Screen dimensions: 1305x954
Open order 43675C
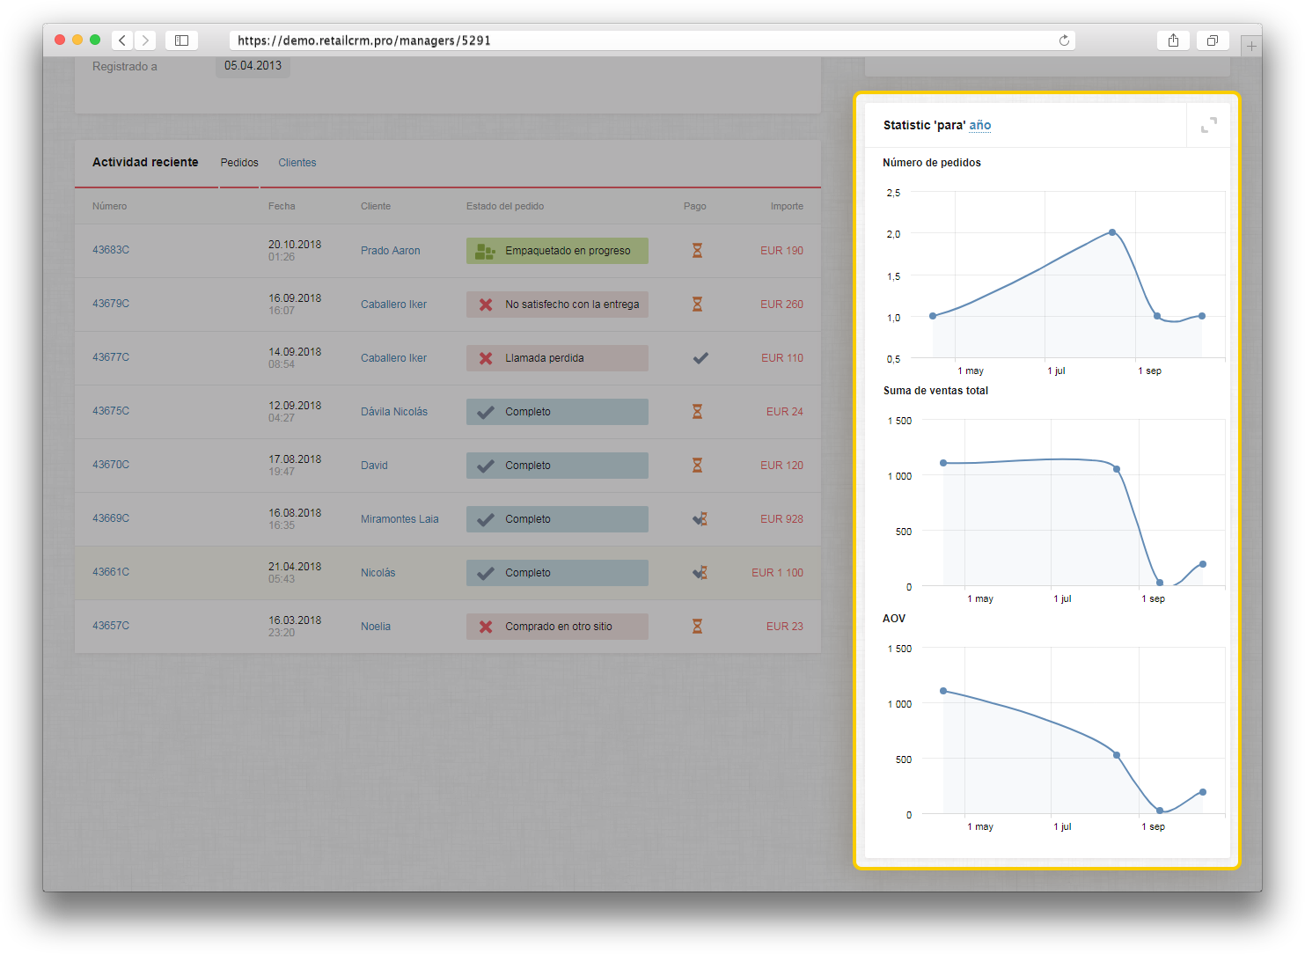pyautogui.click(x=111, y=411)
